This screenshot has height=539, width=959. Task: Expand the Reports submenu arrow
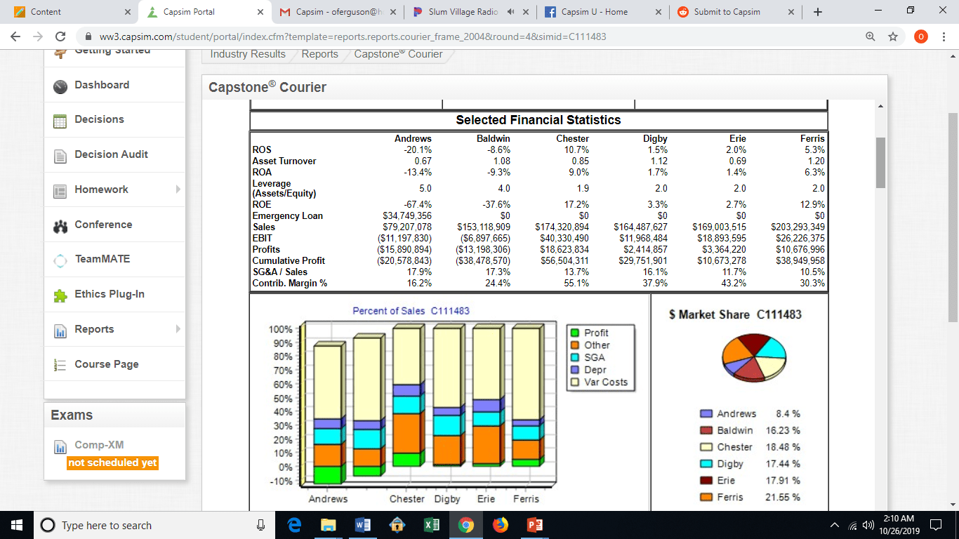[x=178, y=329]
